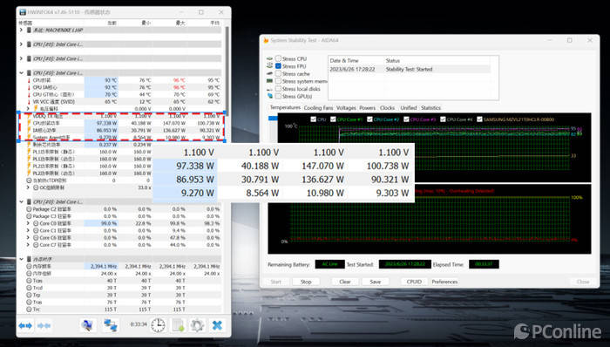Viewport: 610px width, 347px height.
Task: Collapse the memory timing section
Action: click(x=22, y=259)
